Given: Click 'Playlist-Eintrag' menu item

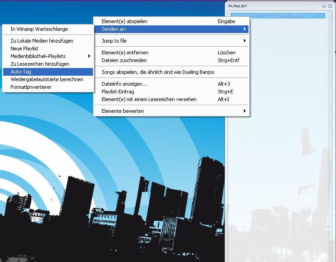Looking at the screenshot, I should [x=171, y=92].
